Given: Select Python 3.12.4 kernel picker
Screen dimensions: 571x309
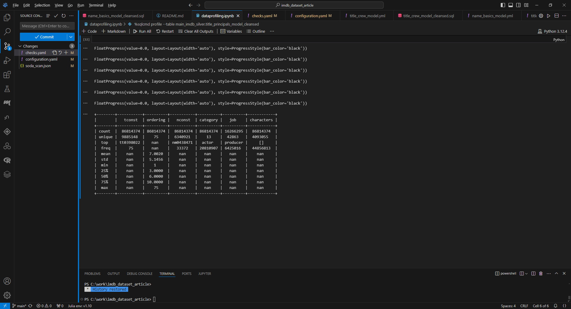Looking at the screenshot, I should point(553,31).
